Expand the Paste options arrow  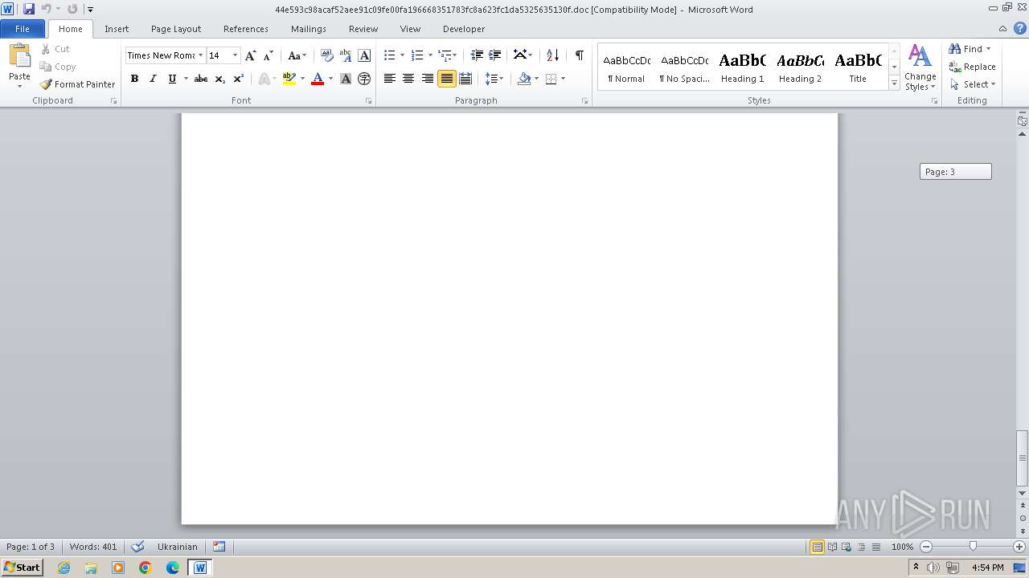point(19,87)
